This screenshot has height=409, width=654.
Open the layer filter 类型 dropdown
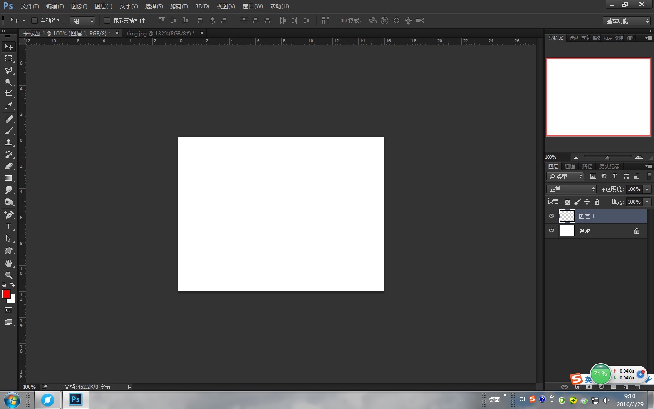pyautogui.click(x=565, y=176)
